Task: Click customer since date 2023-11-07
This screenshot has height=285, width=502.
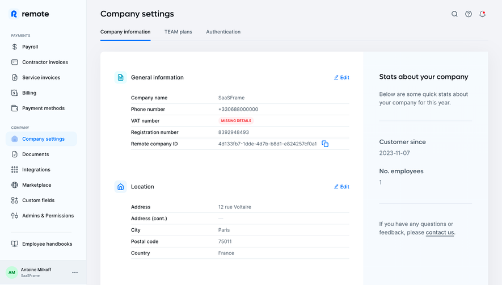Action: pyautogui.click(x=394, y=153)
